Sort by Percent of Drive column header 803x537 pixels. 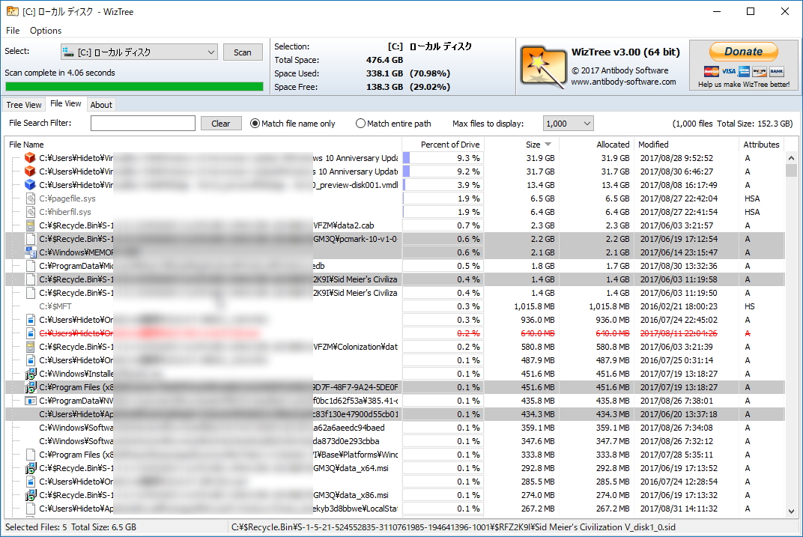[x=441, y=145]
